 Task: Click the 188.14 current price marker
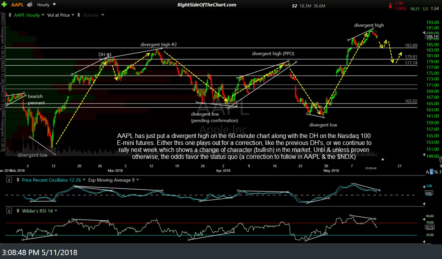click(432, 36)
